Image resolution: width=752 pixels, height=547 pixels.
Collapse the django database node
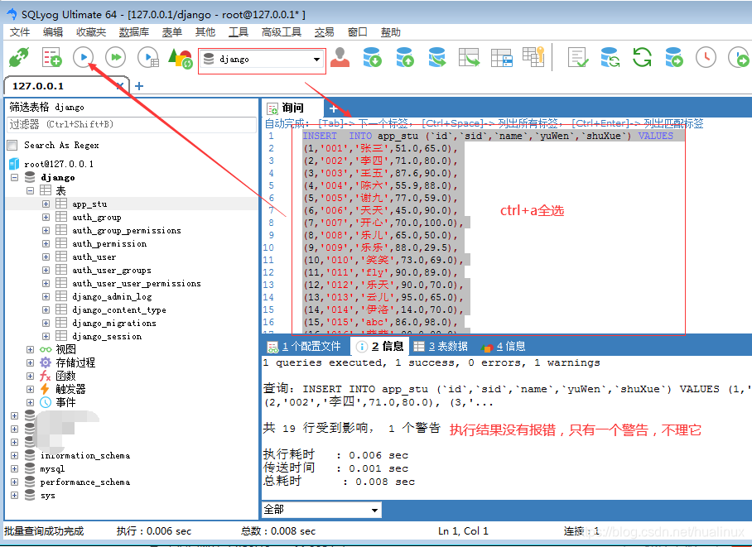pyautogui.click(x=14, y=177)
